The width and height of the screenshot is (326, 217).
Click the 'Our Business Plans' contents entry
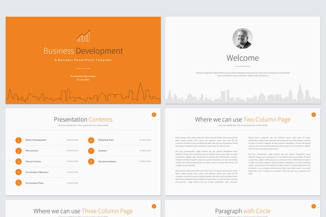tap(35, 183)
